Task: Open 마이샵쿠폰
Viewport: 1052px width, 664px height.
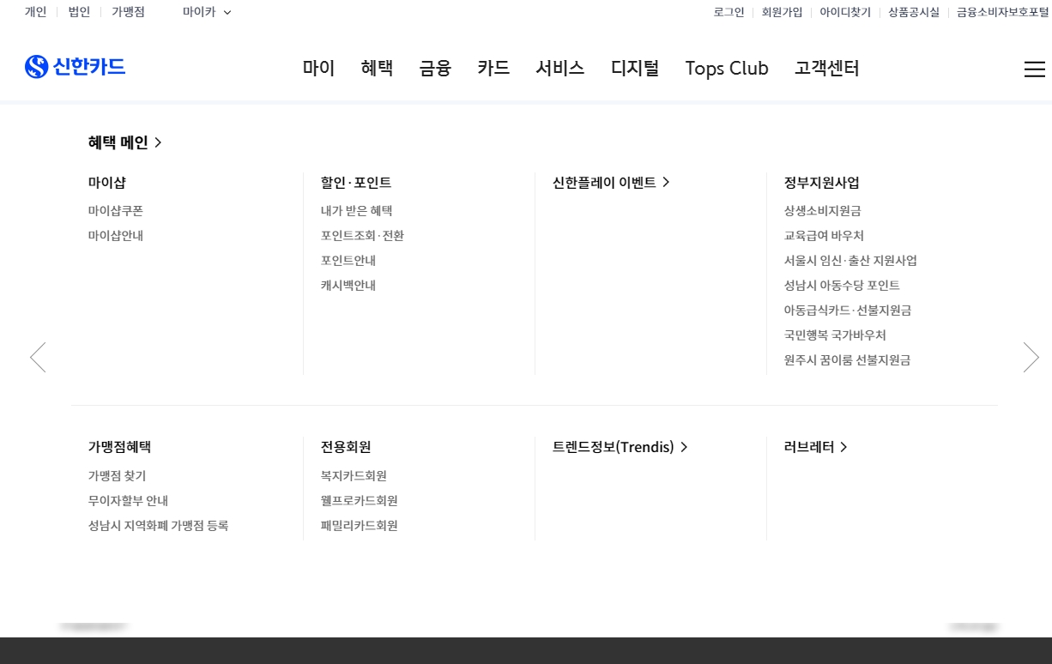Action: point(116,210)
